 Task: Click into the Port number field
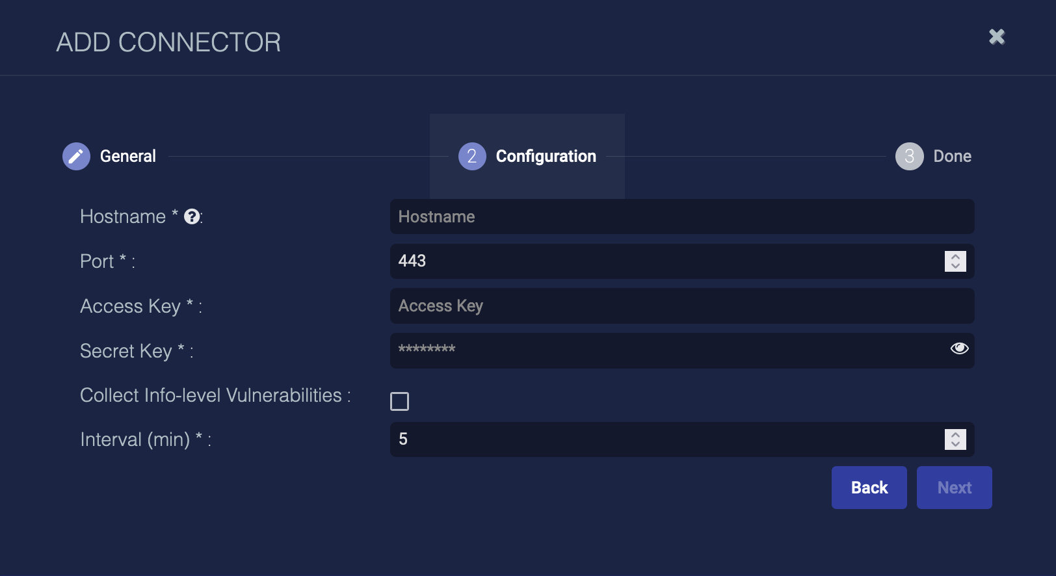tap(663, 261)
